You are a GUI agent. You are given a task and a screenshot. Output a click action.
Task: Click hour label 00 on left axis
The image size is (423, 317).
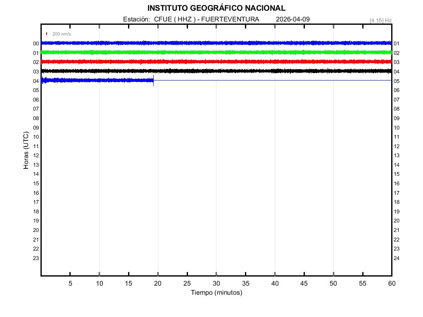pyautogui.click(x=36, y=44)
